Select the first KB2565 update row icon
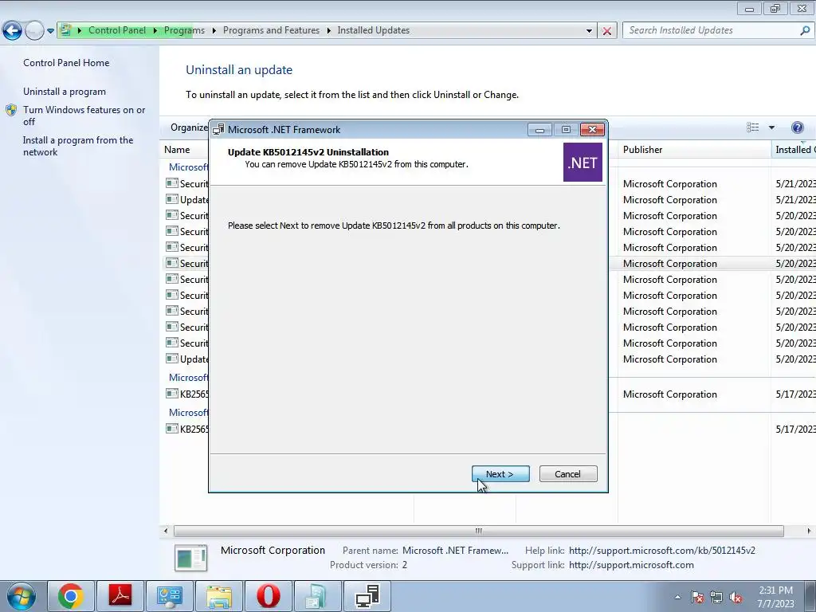This screenshot has width=816, height=612. [x=172, y=394]
